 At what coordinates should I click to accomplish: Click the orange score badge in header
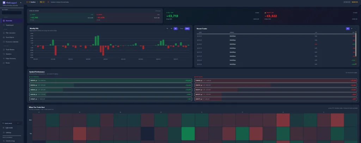point(42,2)
